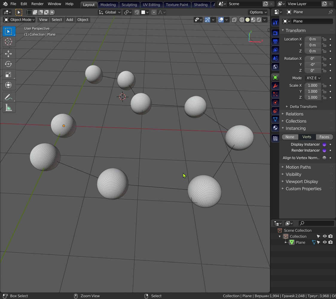Toggle viewport overlays
This screenshot has height=299, width=336.
coord(221,20)
